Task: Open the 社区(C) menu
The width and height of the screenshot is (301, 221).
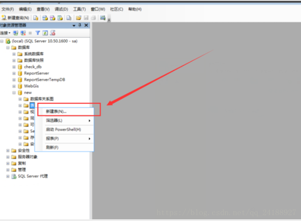Action: [x=116, y=9]
